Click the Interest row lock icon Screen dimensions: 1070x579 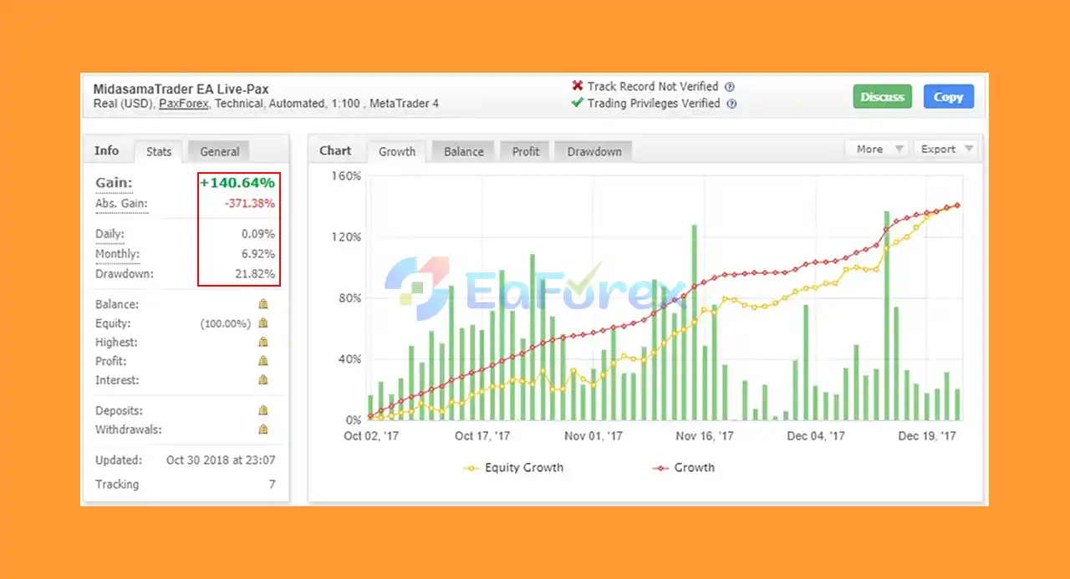point(262,380)
